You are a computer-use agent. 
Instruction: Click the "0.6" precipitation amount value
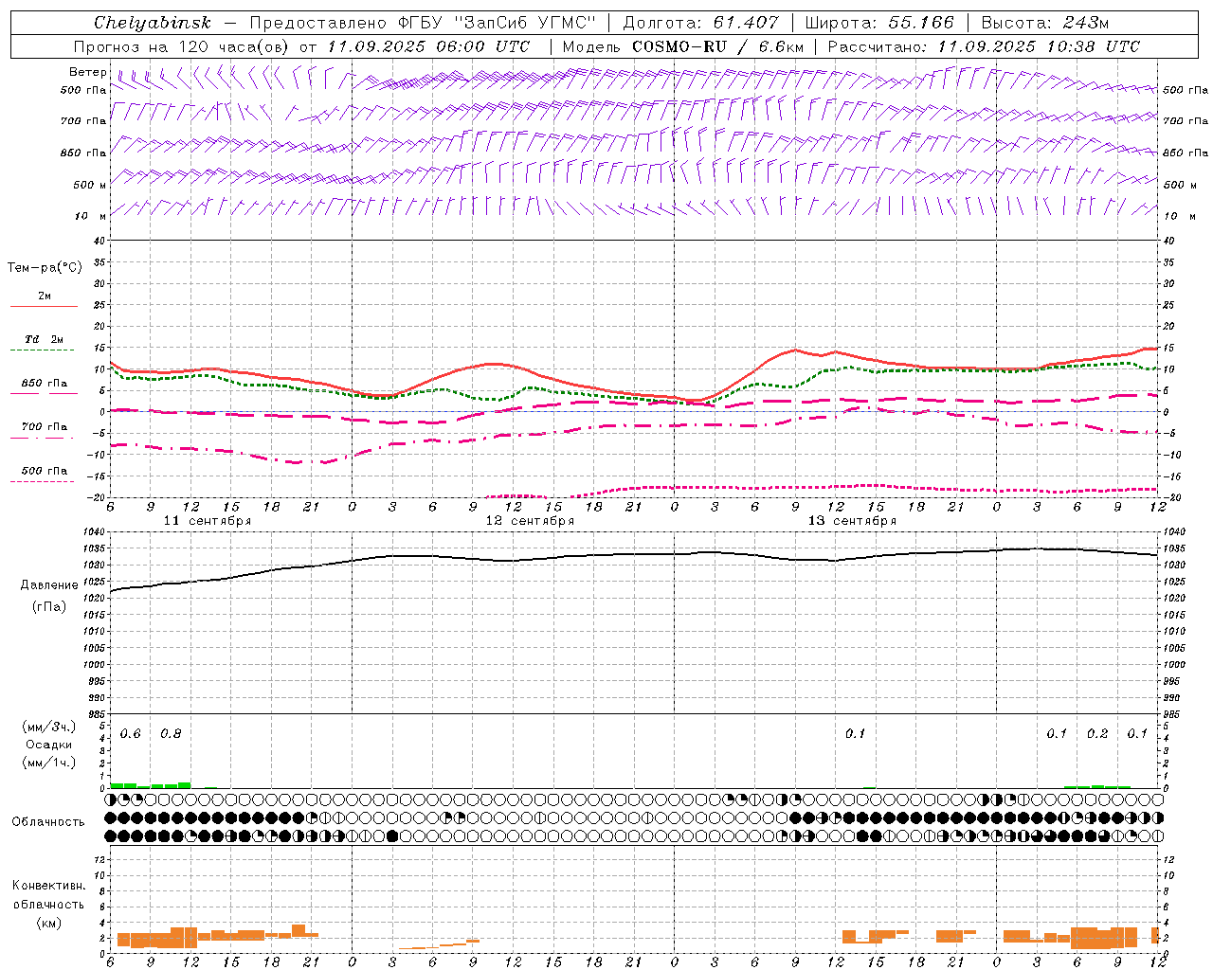131,734
